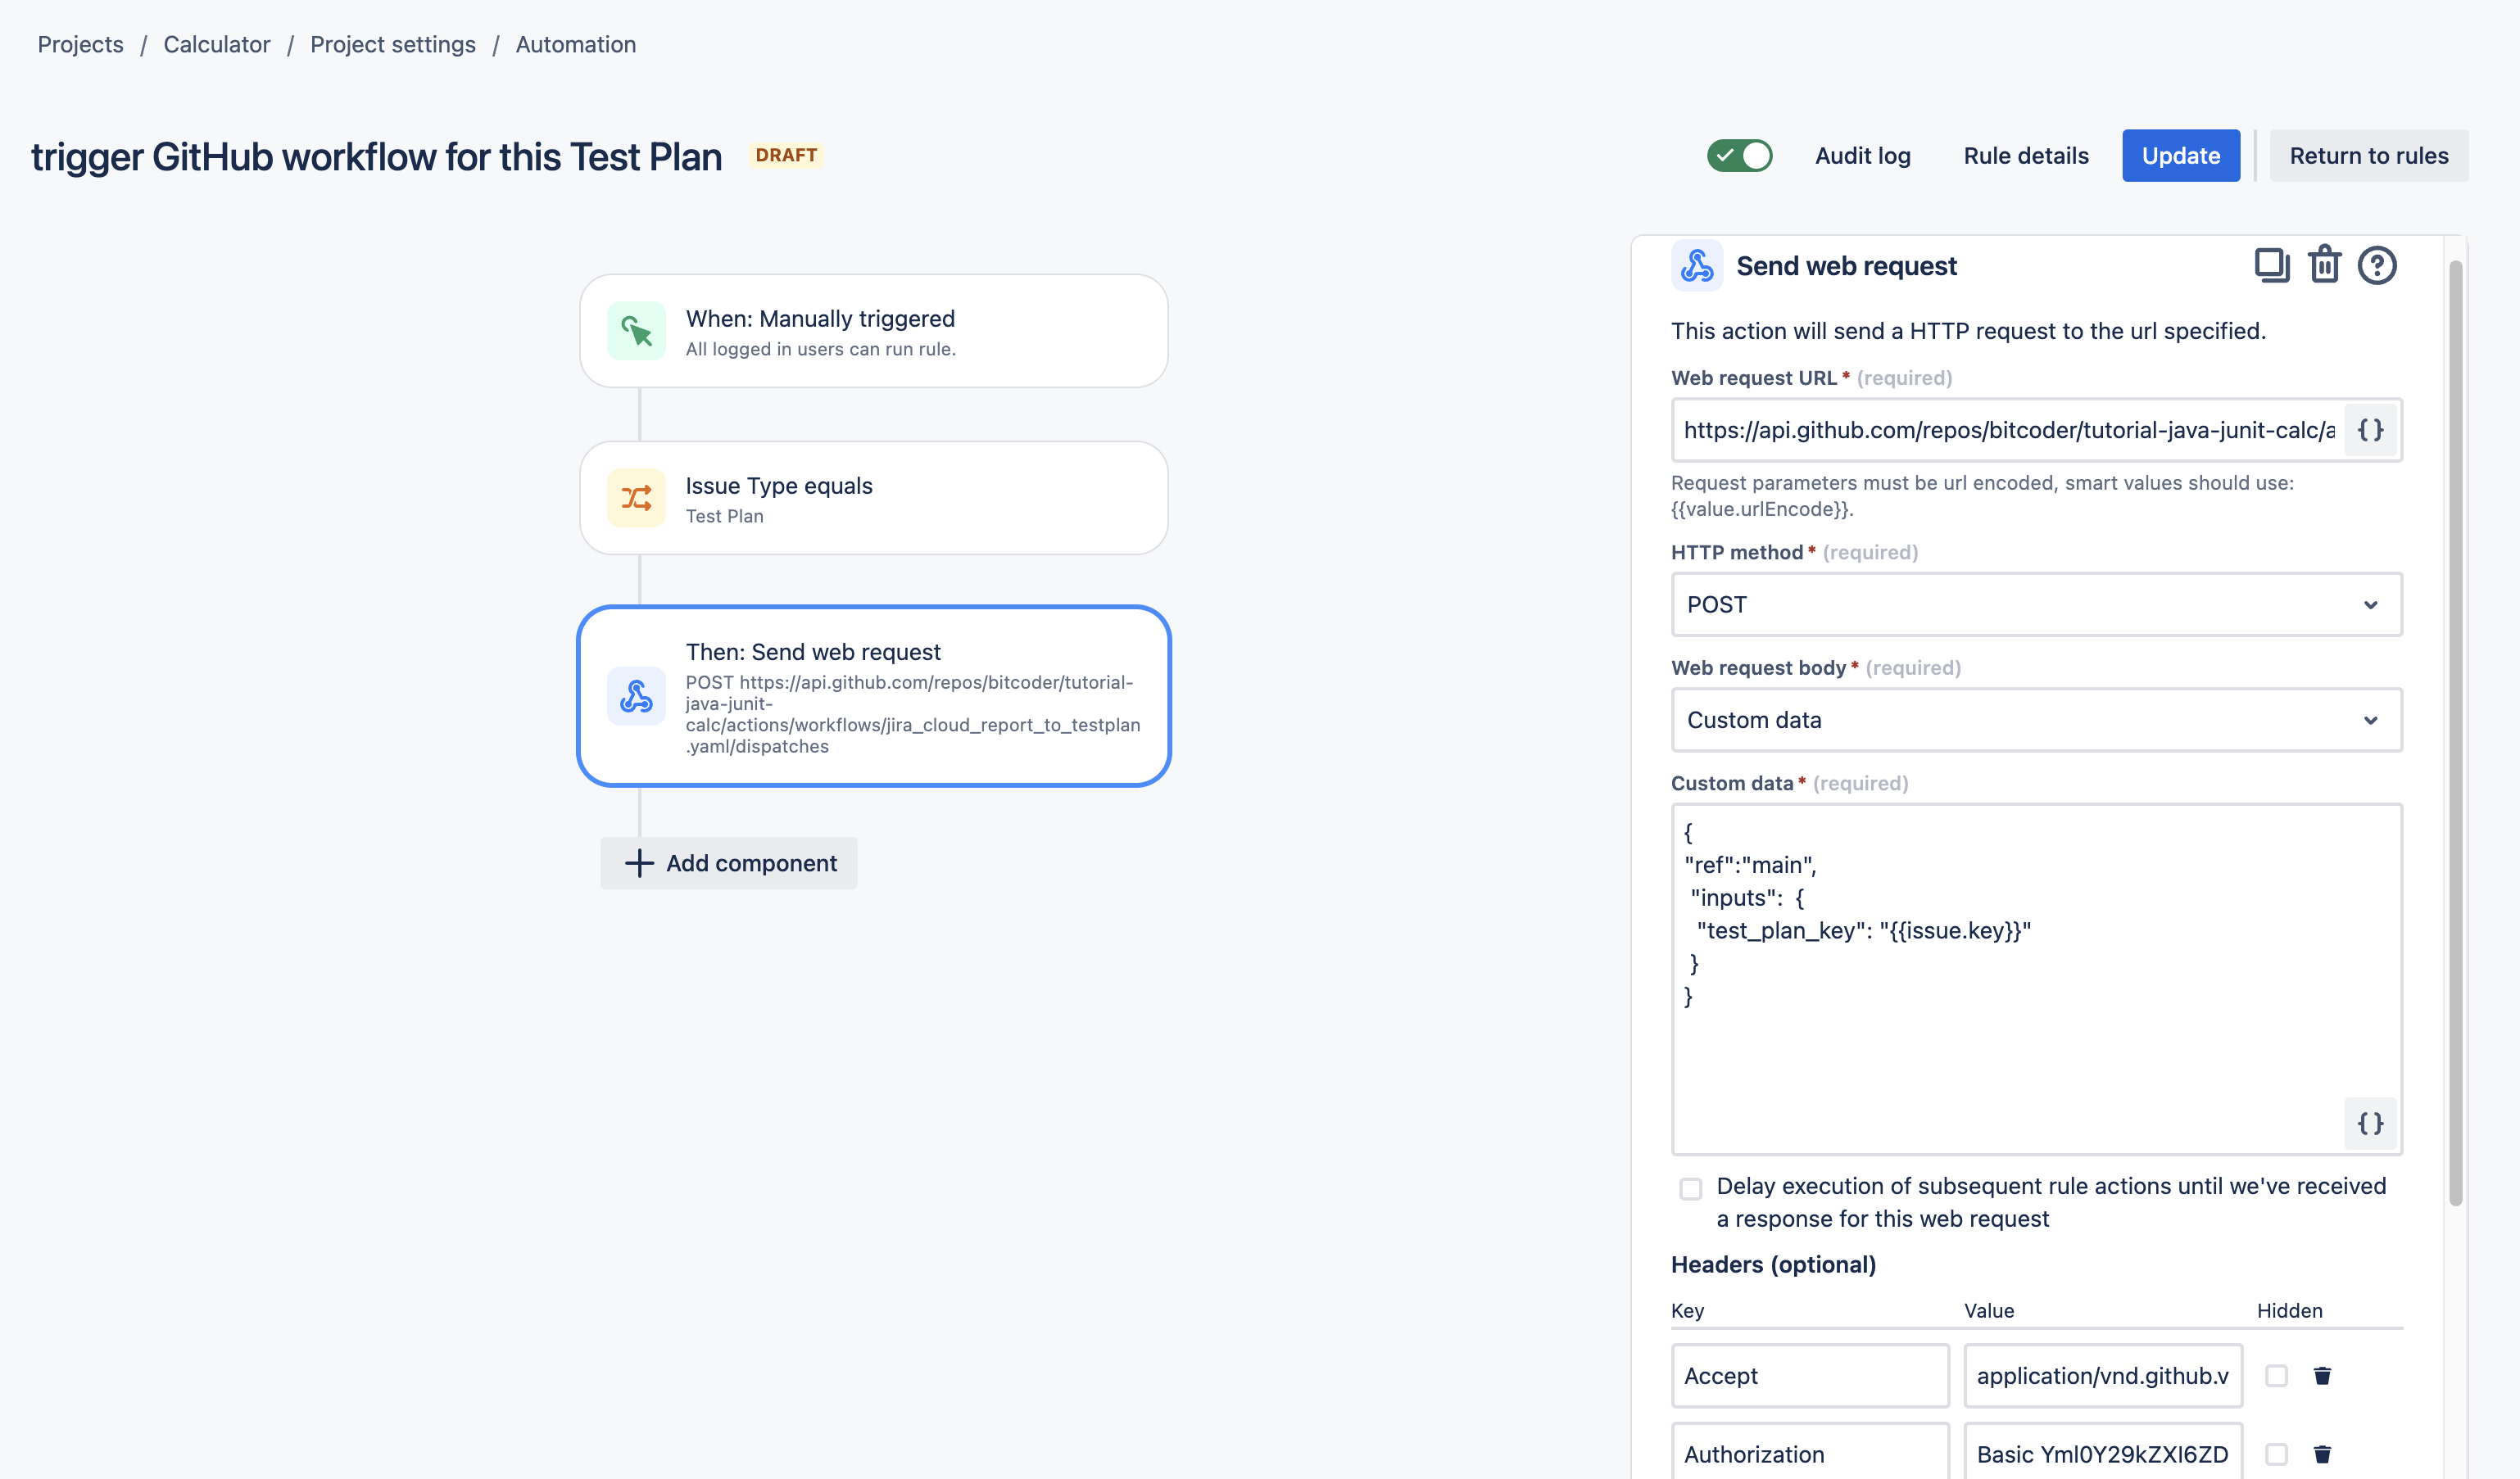The height and width of the screenshot is (1479, 2520).
Task: Insert smart value in Web request URL
Action: click(x=2370, y=431)
